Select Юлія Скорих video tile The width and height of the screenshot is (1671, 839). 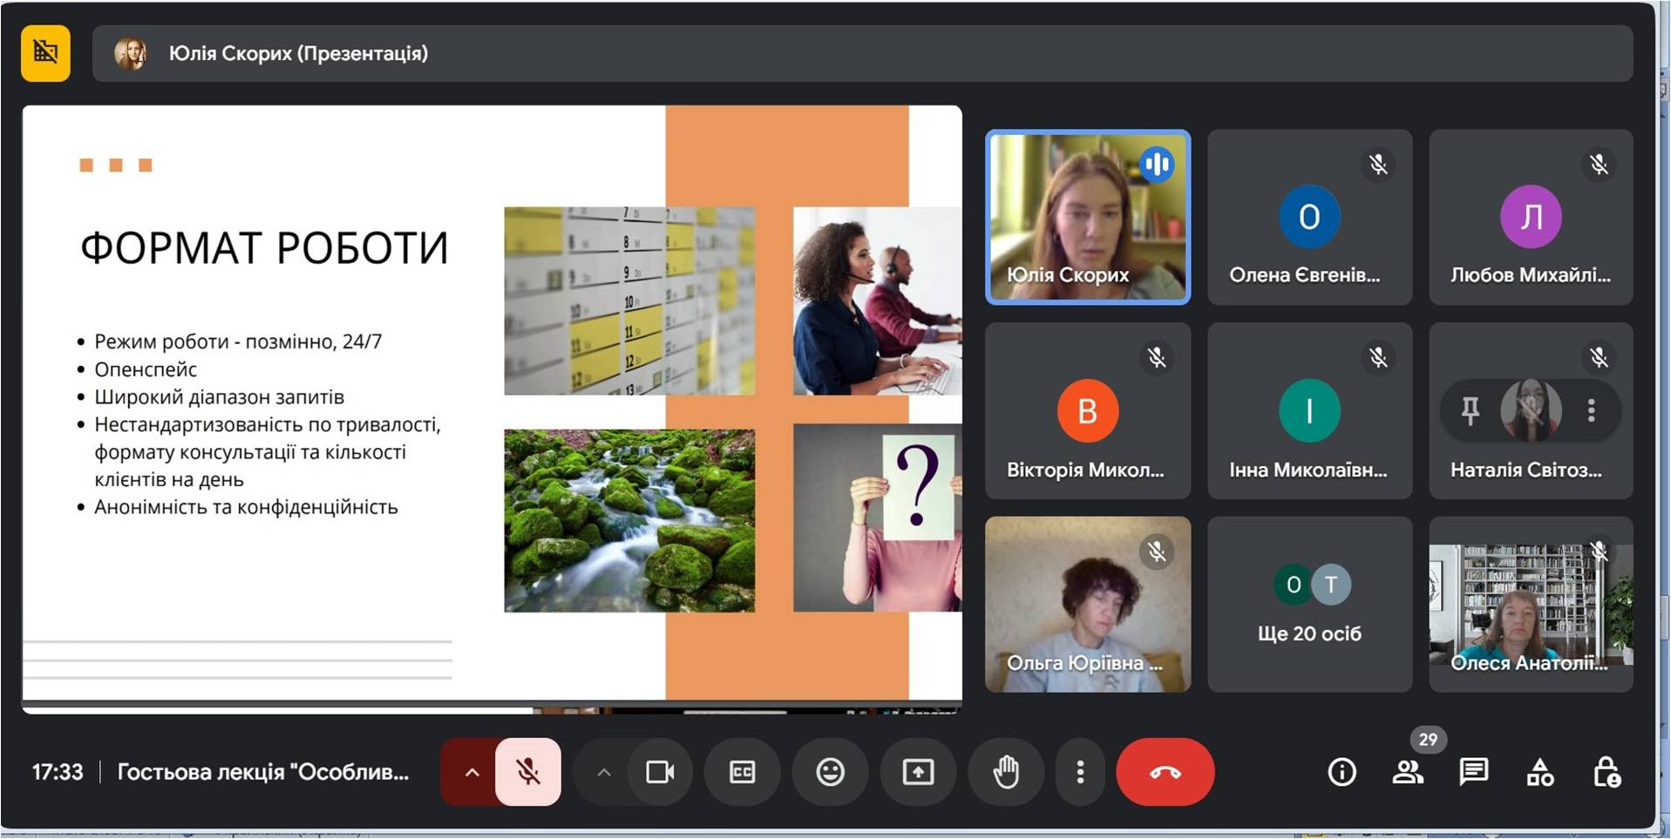tap(1087, 217)
